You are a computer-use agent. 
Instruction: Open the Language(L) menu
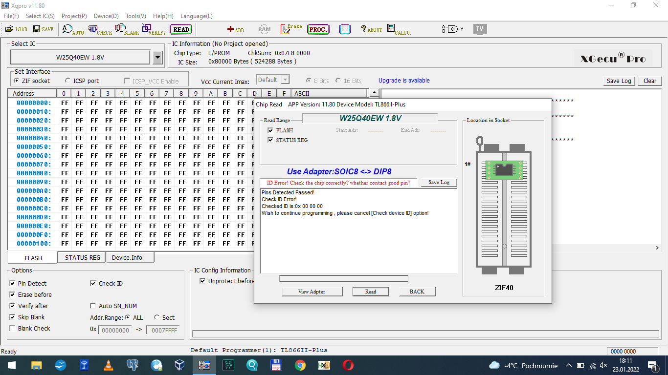197,16
